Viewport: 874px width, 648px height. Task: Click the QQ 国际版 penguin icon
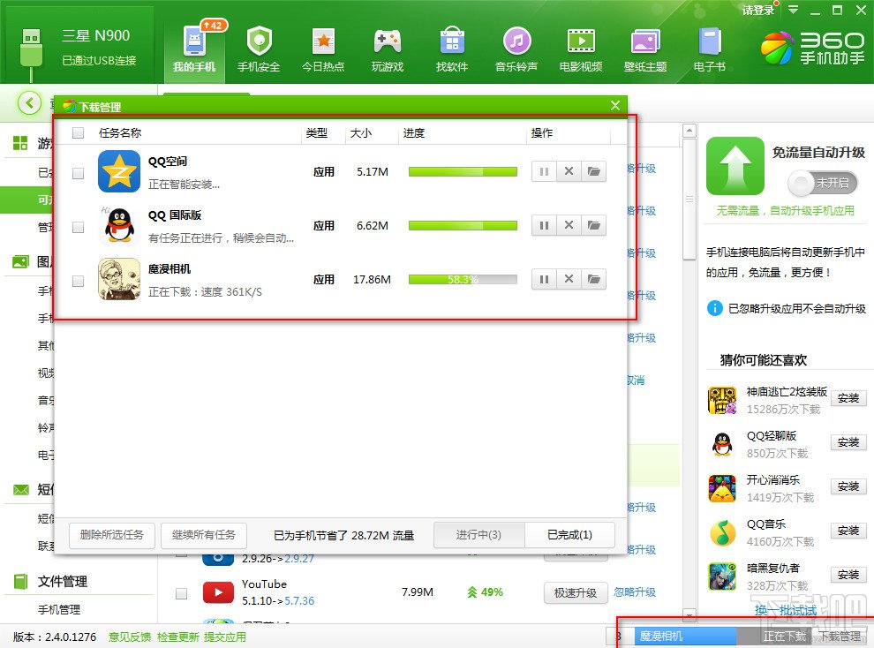pyautogui.click(x=119, y=226)
